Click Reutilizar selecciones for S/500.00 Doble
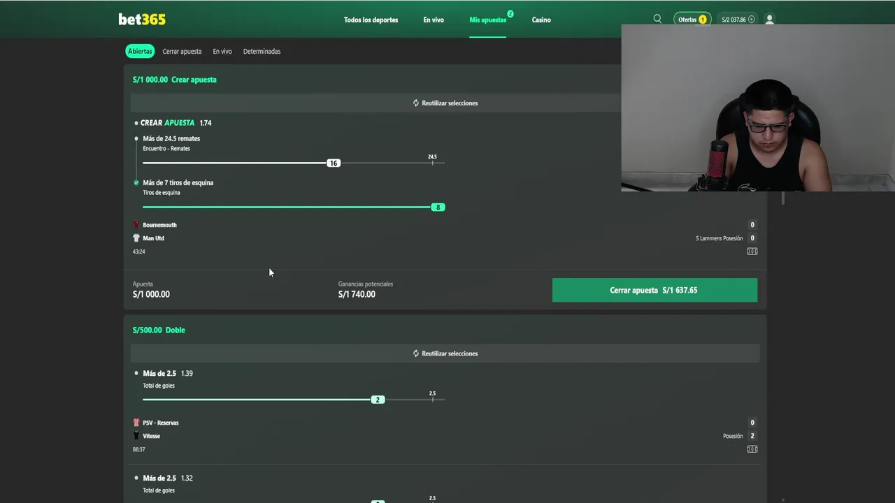 pos(445,353)
